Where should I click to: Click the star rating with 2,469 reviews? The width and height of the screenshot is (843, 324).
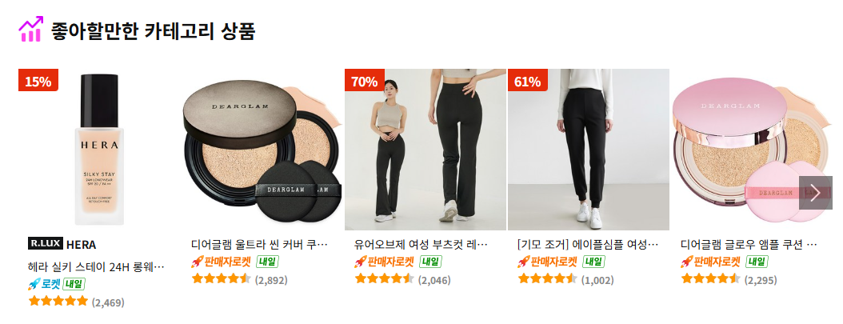[x=76, y=302]
